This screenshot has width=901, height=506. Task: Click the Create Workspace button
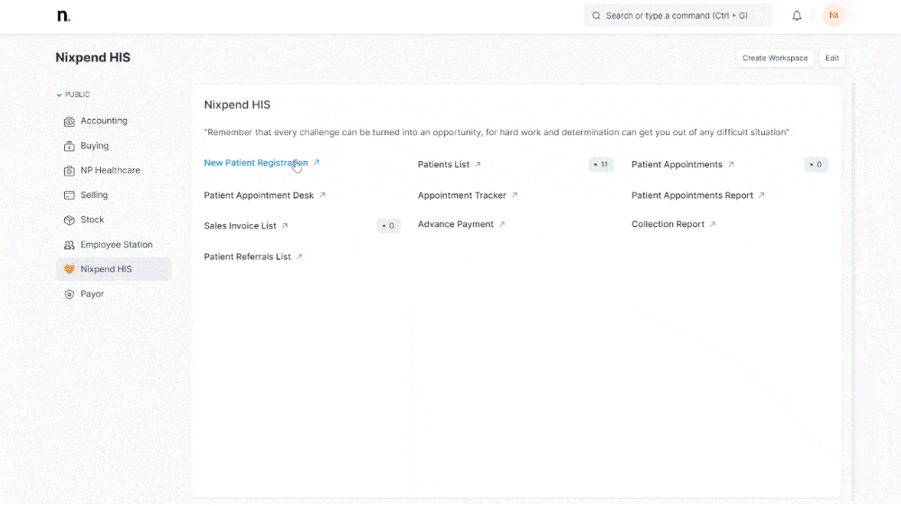tap(775, 59)
